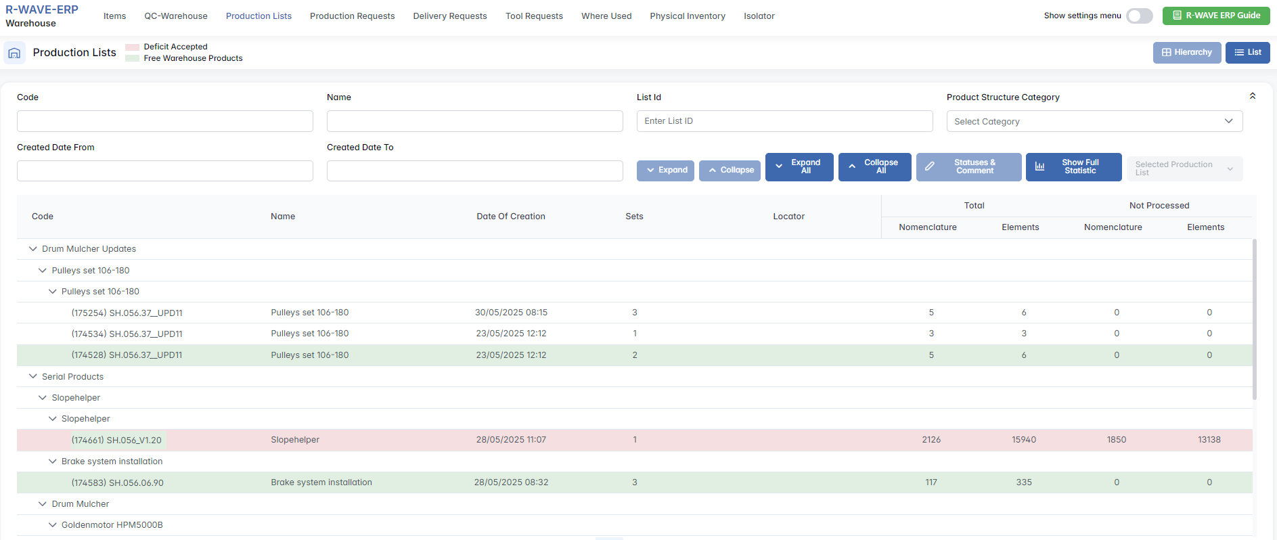Click the chart icon on Show Full Statistic
Image resolution: width=1277 pixels, height=540 pixels.
click(1039, 167)
